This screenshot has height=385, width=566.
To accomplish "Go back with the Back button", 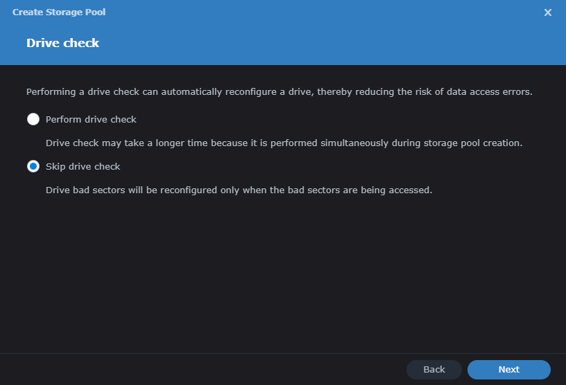I will point(434,369).
